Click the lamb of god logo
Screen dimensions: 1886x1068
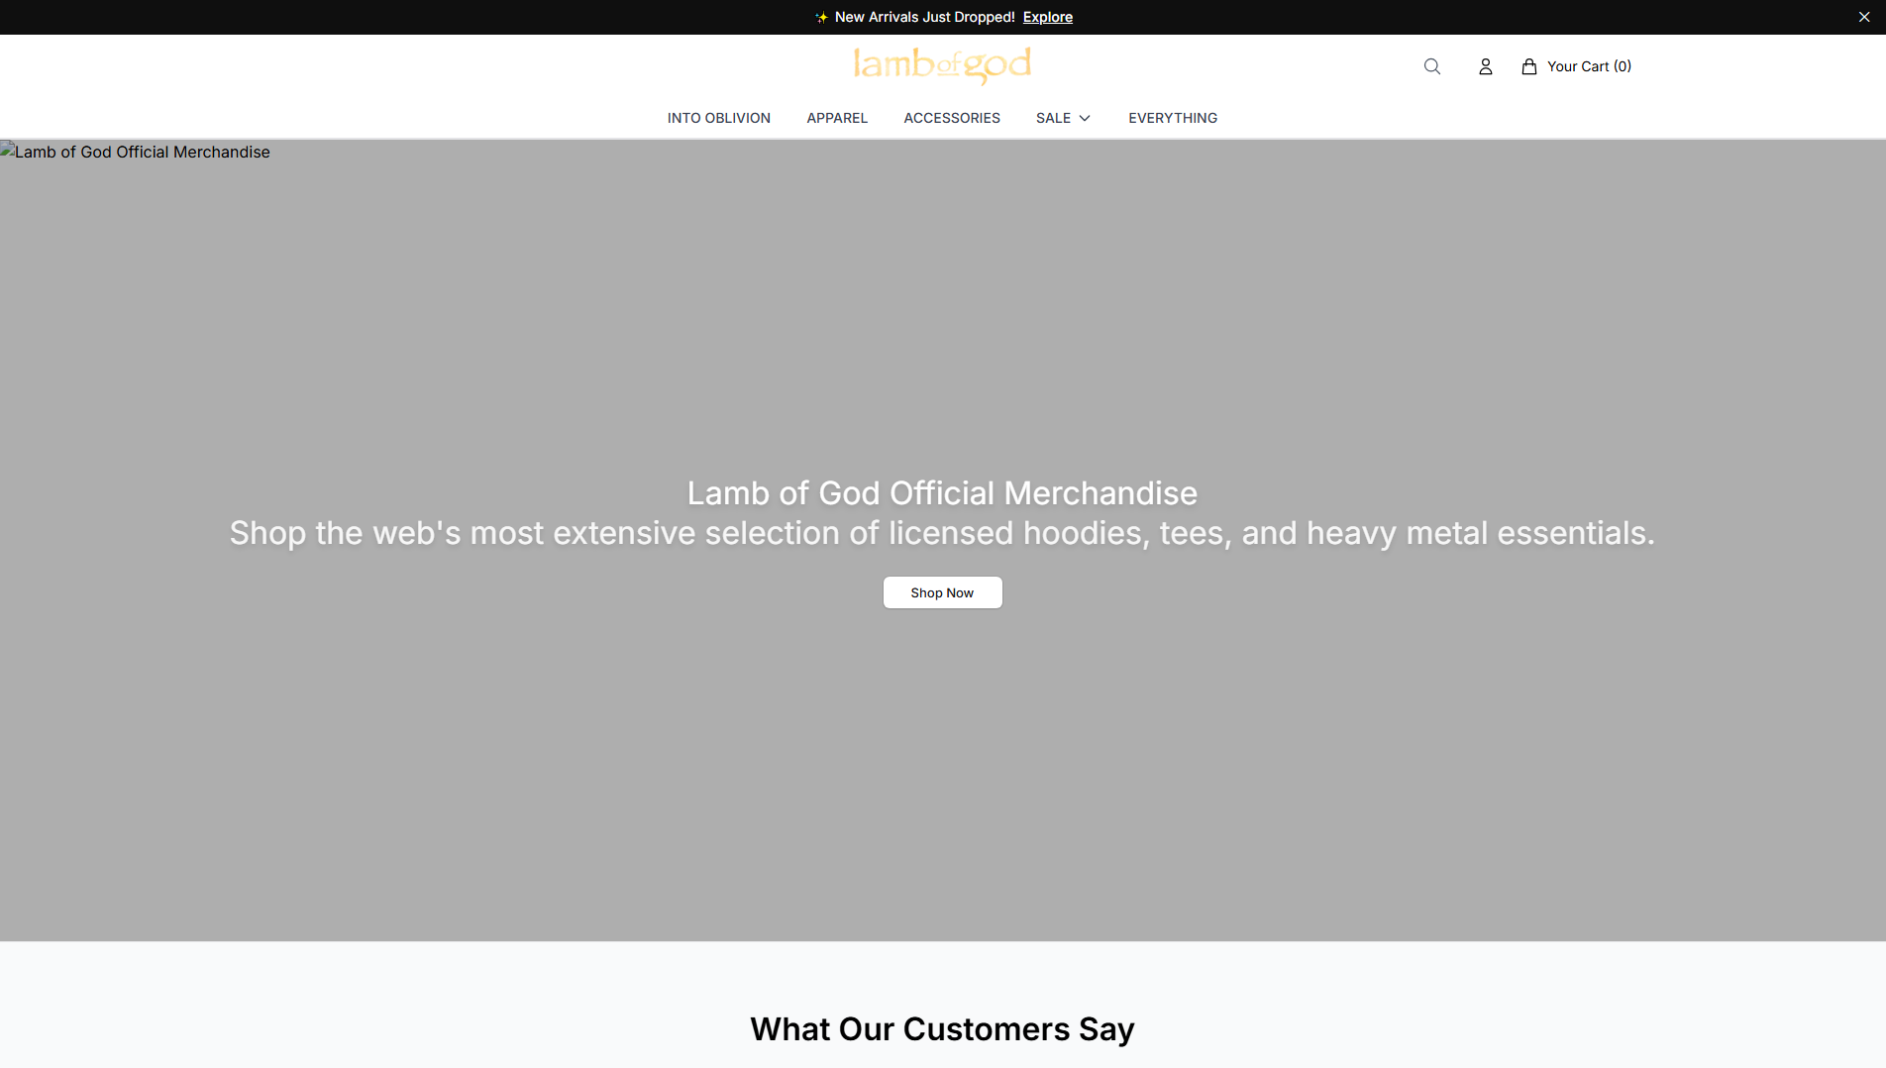942,65
